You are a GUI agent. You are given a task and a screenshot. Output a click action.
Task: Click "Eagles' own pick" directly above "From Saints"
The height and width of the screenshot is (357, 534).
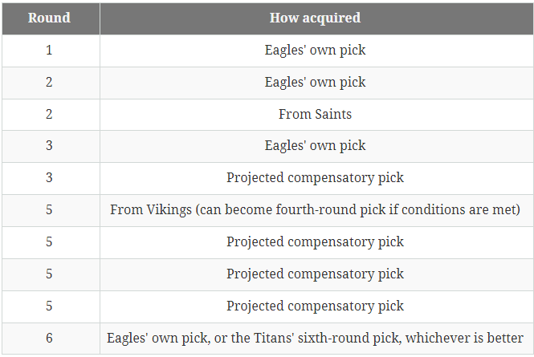tap(315, 82)
